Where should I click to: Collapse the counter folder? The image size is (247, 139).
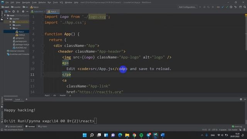click(7, 19)
